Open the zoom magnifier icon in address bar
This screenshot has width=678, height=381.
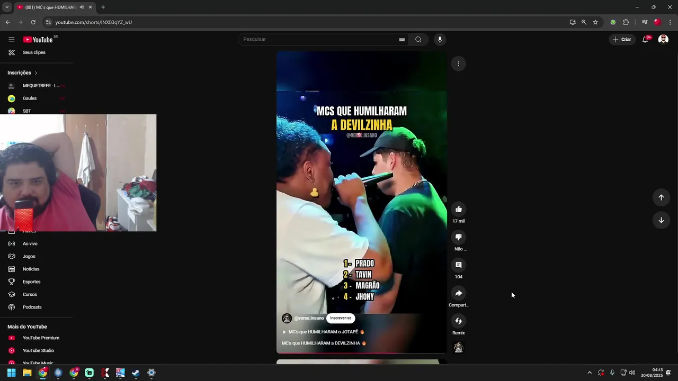(x=584, y=22)
